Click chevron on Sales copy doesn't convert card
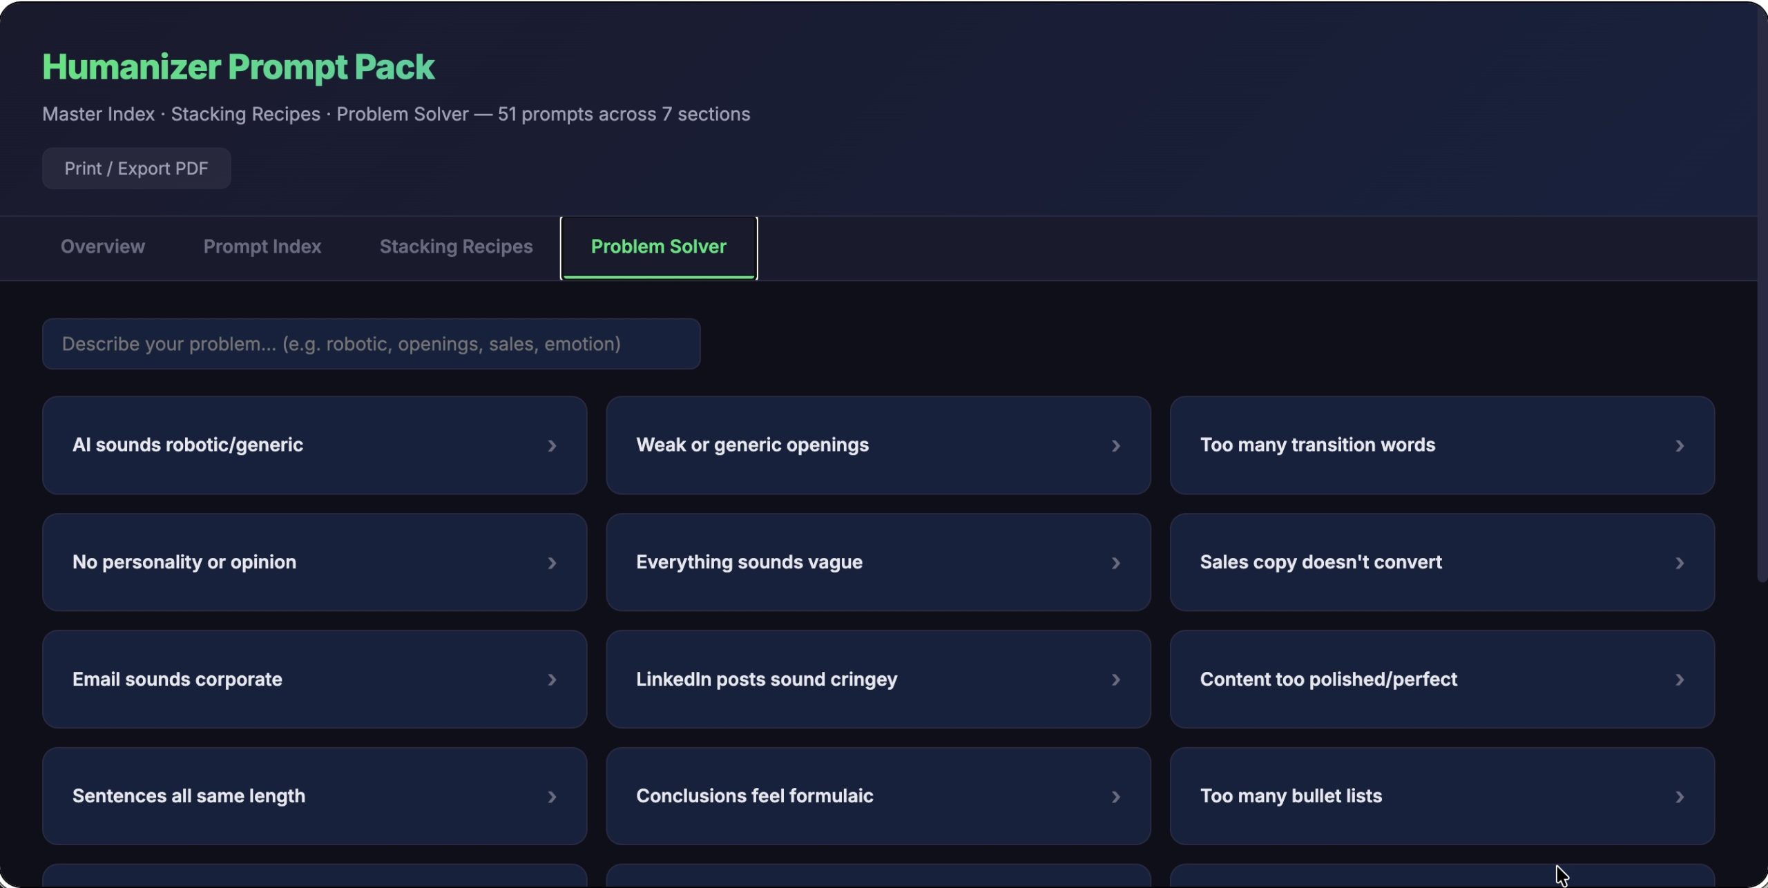 1680,563
